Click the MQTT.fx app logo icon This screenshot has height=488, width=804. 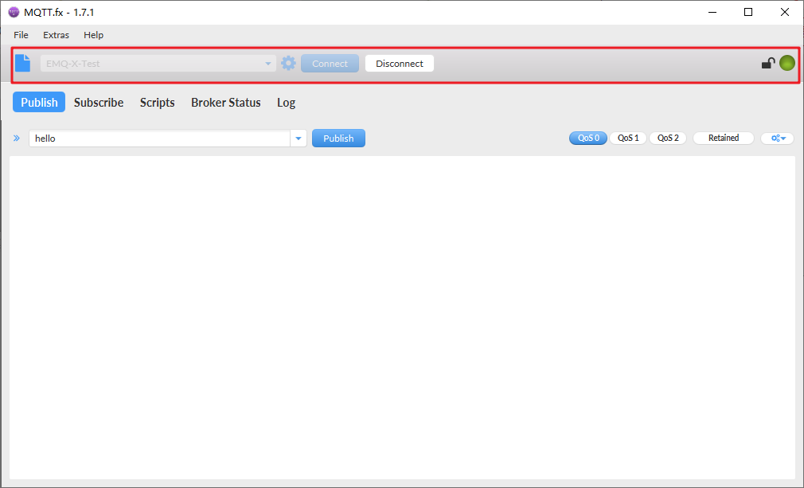point(14,12)
